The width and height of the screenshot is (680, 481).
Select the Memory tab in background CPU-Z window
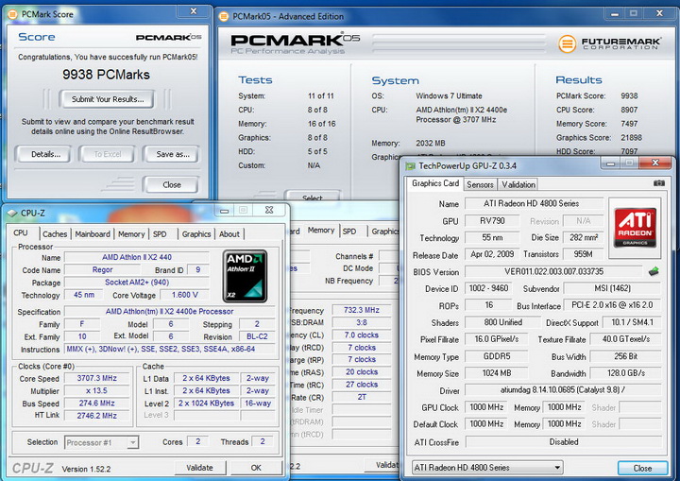tap(321, 230)
